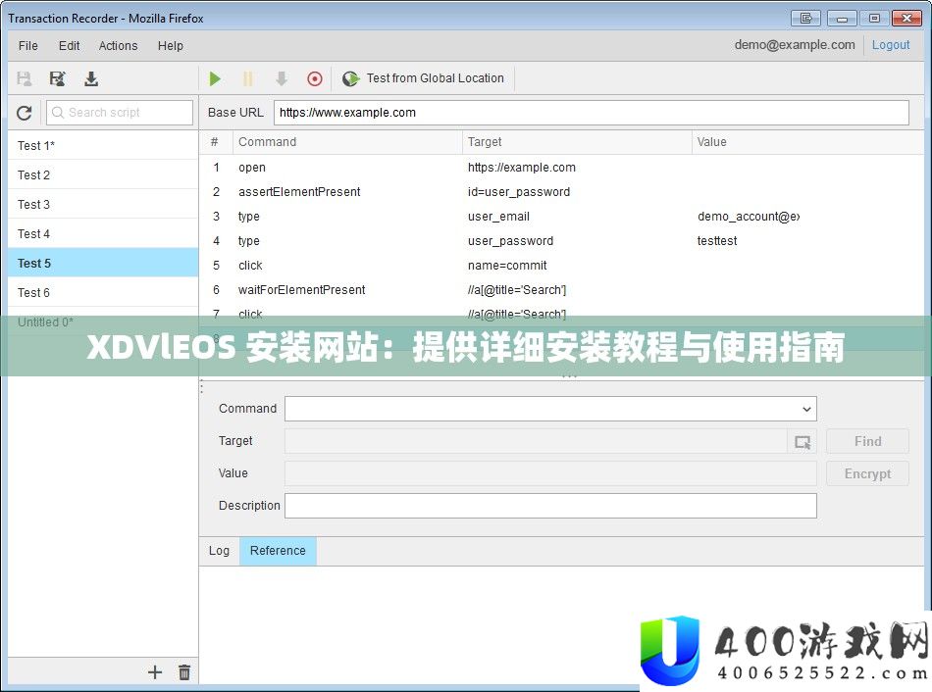Viewport: 932px width, 692px height.
Task: Click the Find button
Action: [867, 441]
